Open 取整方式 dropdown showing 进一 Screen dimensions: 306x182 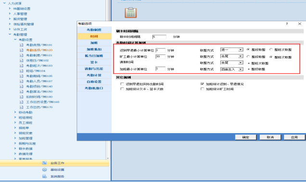pos(231,49)
